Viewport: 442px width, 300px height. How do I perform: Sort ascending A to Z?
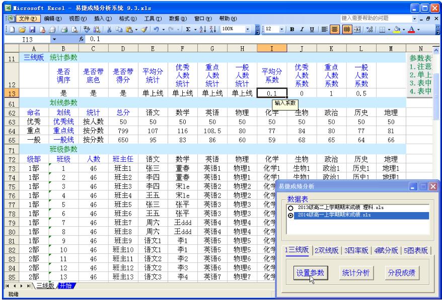(x=203, y=29)
